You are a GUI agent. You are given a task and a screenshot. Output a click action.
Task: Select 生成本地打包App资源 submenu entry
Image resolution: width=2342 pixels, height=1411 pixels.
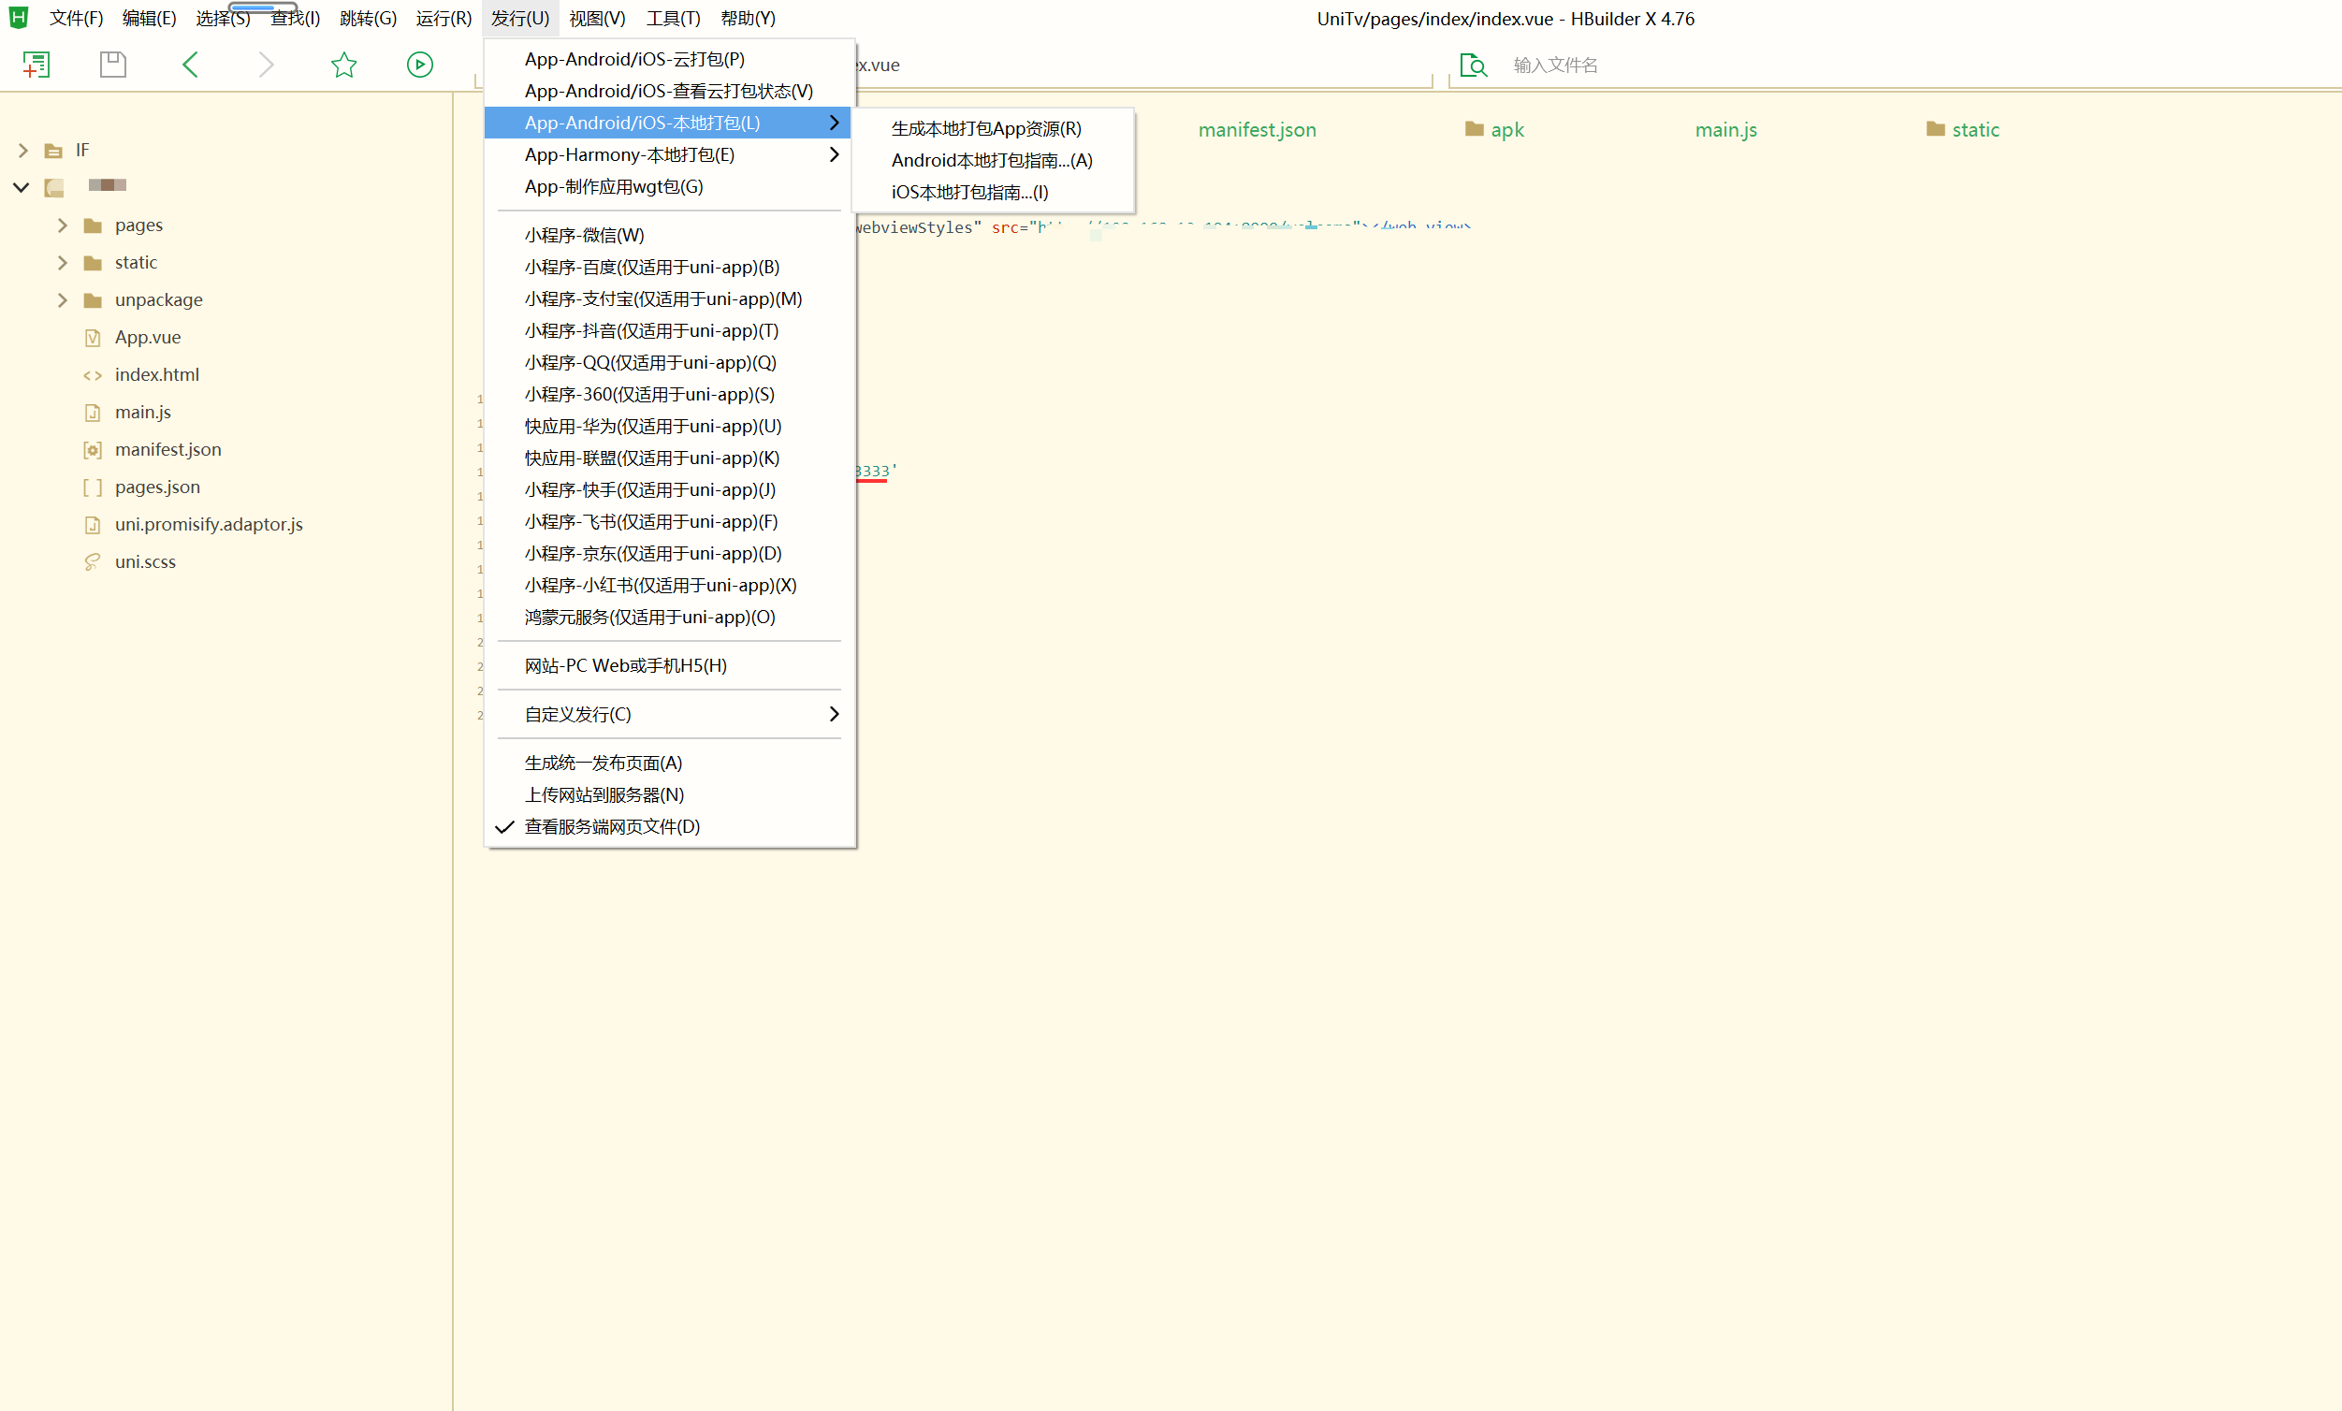pos(985,128)
